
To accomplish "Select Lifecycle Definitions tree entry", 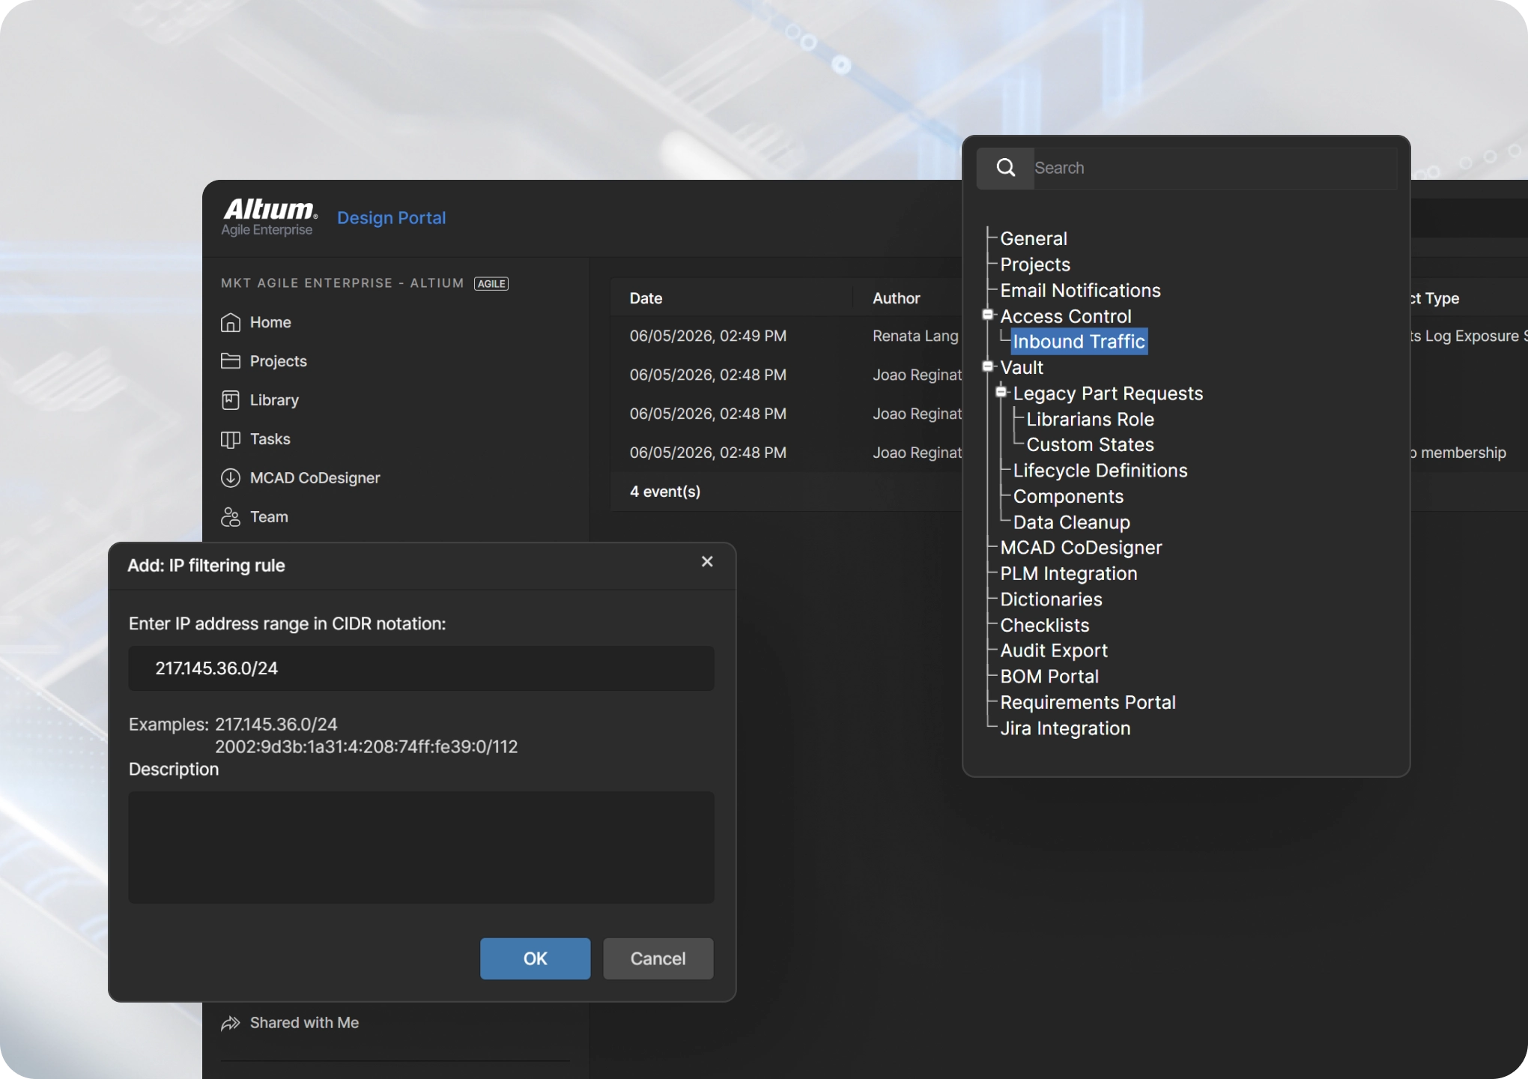I will [x=1100, y=471].
